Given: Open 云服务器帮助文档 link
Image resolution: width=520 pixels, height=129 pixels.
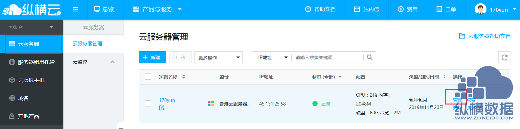Looking at the screenshot, I should [489, 36].
